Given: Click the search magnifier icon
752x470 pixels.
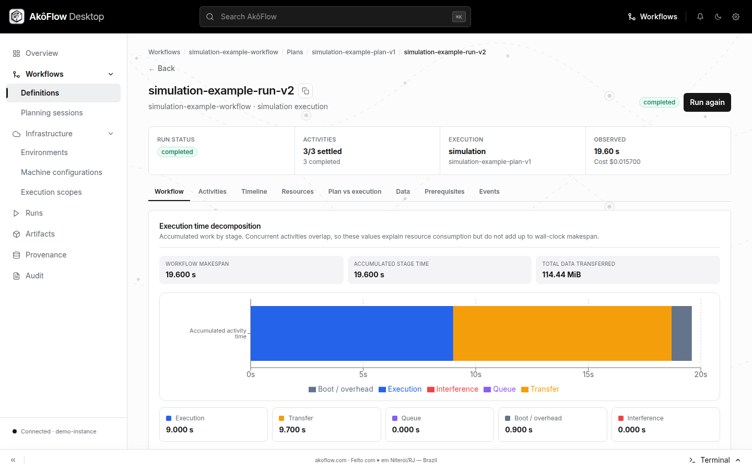Looking at the screenshot, I should (210, 17).
